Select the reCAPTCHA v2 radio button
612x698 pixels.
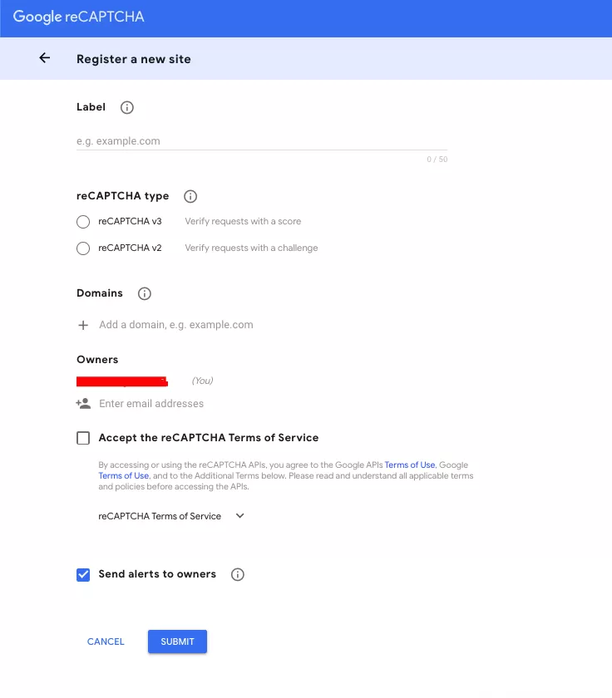coord(83,248)
